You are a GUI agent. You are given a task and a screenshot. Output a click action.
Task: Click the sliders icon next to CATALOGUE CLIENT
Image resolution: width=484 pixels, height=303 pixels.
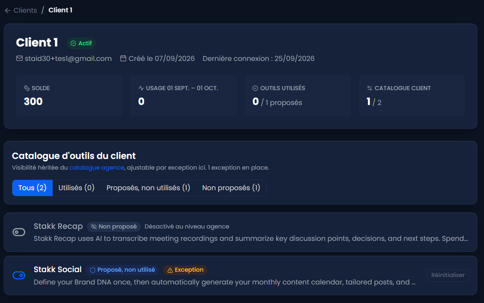(x=370, y=88)
